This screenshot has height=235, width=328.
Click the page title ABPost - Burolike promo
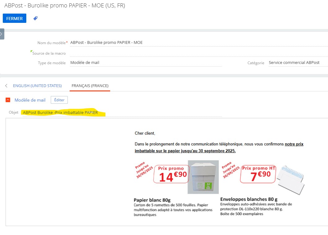point(65,6)
